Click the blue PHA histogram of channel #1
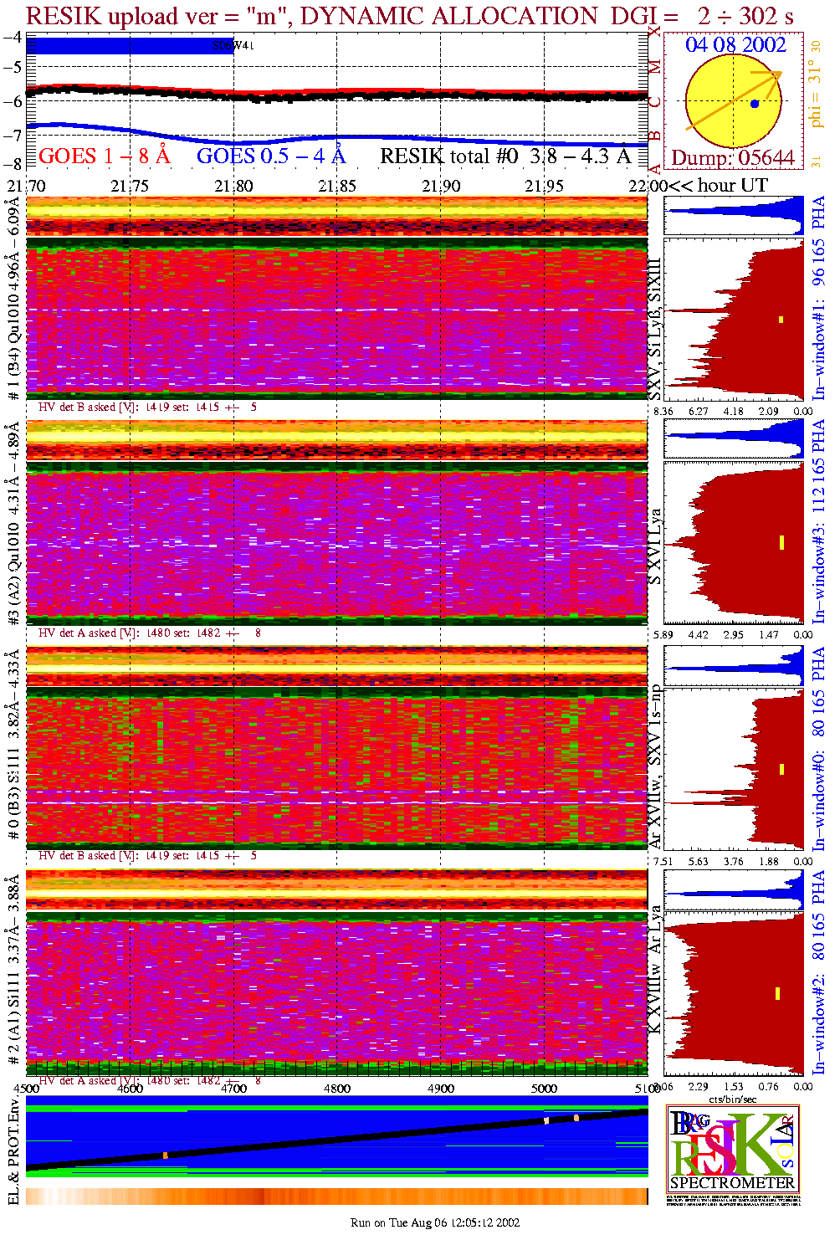The height and width of the screenshot is (1235, 840). [734, 215]
